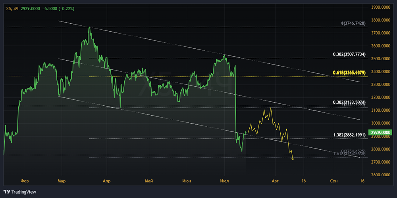Select the green 2929.0000 current price tag
Screen dimensions: 397x198
pos(380,132)
